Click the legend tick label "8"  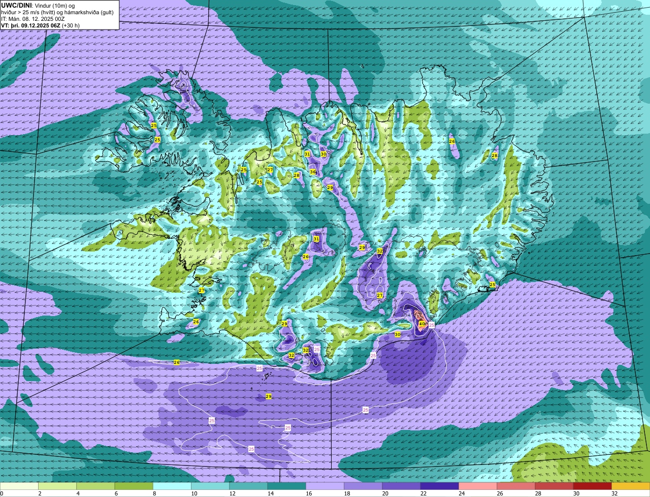click(x=153, y=493)
